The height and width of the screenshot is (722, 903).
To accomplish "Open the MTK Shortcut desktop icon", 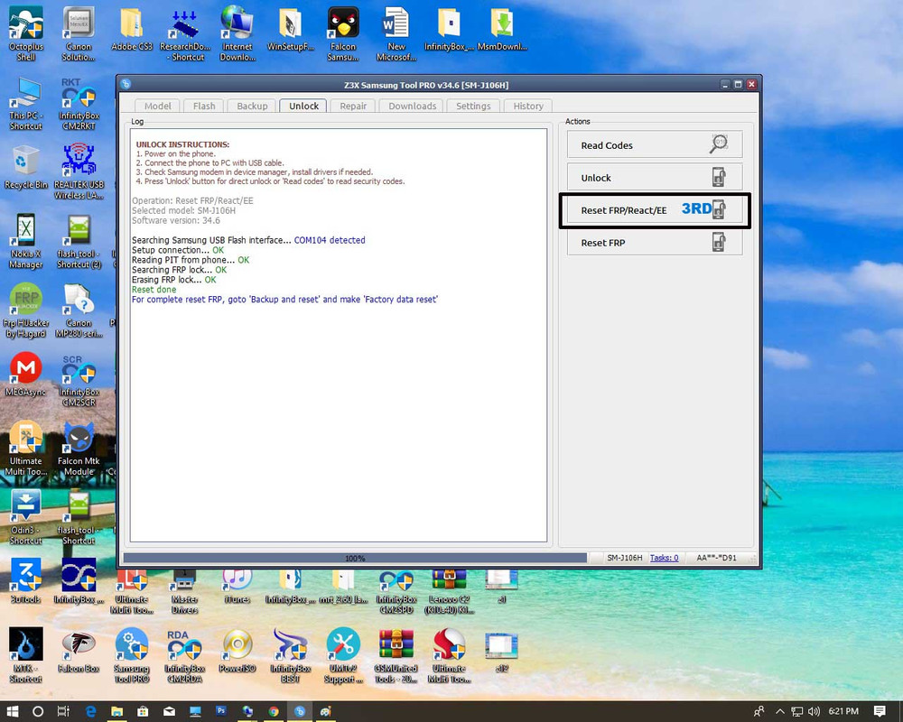I will point(26,655).
